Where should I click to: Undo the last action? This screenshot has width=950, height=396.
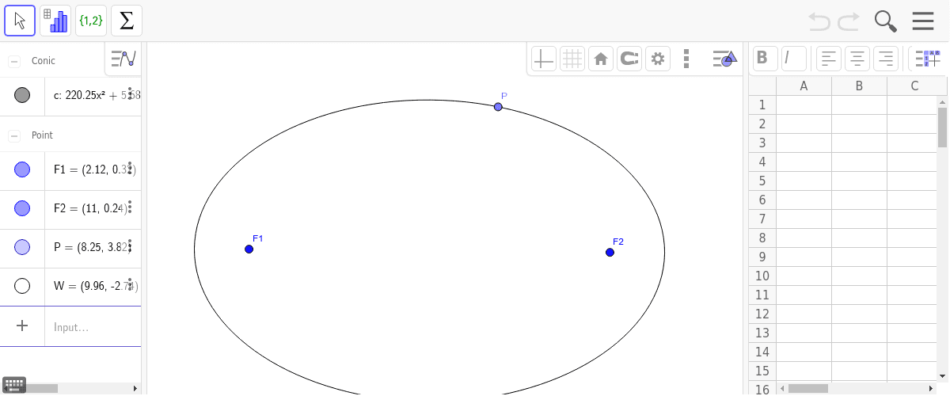[x=819, y=21]
